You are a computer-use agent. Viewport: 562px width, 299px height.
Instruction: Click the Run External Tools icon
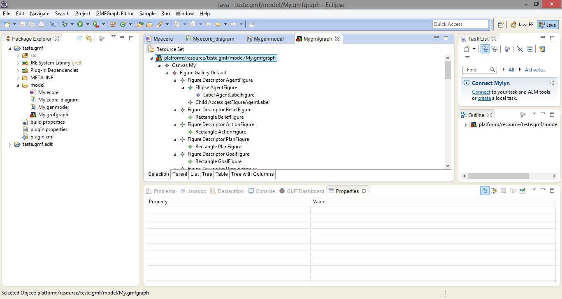[x=95, y=25]
